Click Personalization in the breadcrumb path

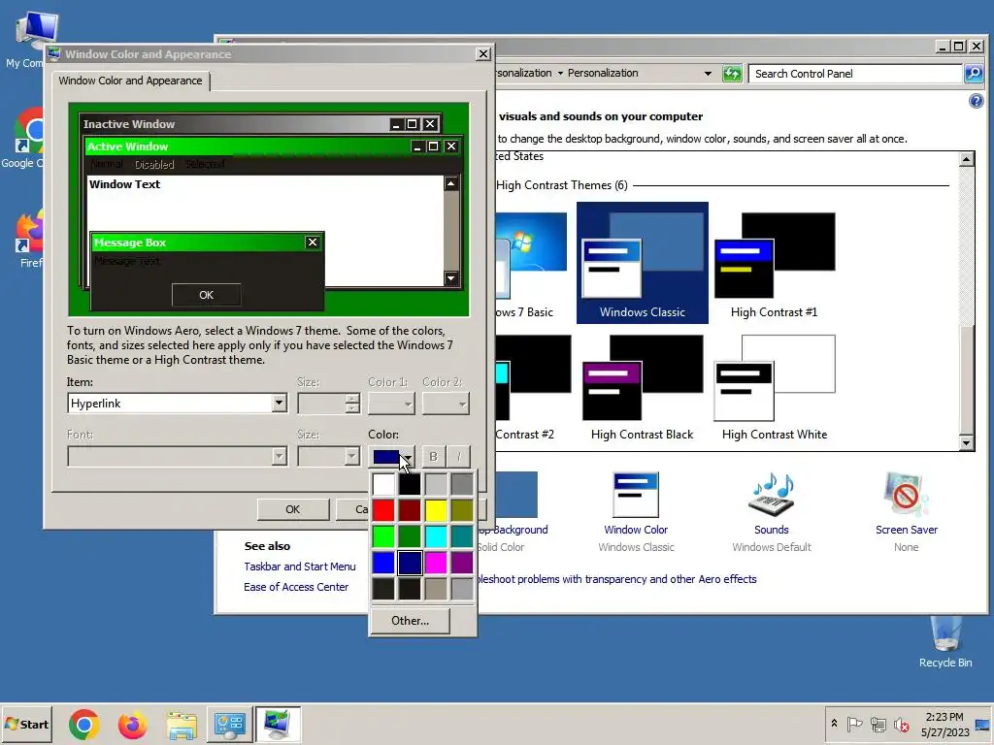coord(603,73)
